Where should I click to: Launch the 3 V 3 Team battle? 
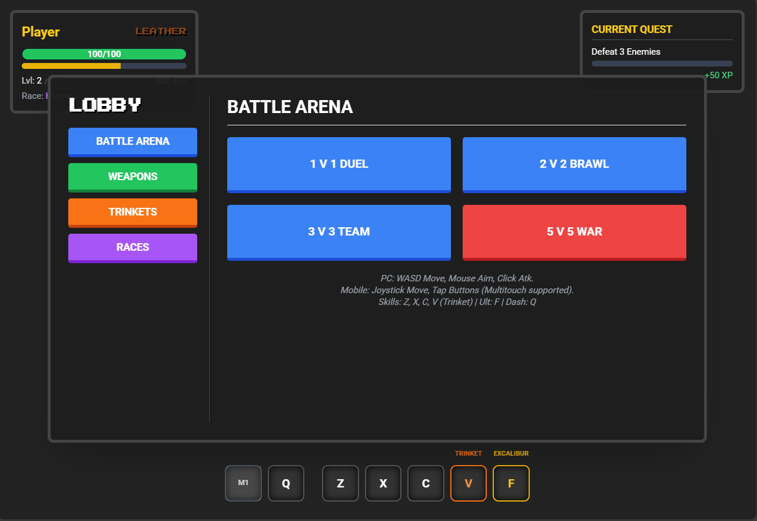[339, 233]
